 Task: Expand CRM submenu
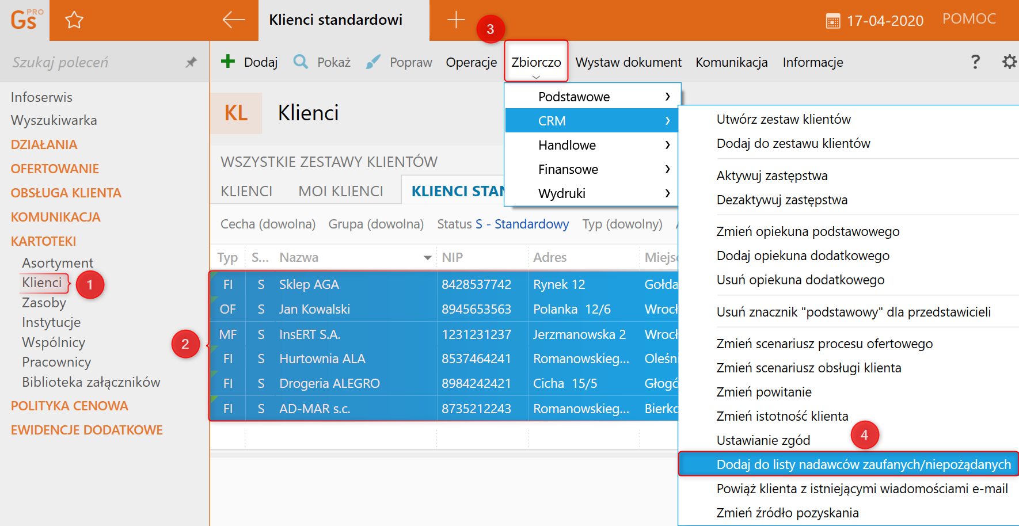click(592, 121)
